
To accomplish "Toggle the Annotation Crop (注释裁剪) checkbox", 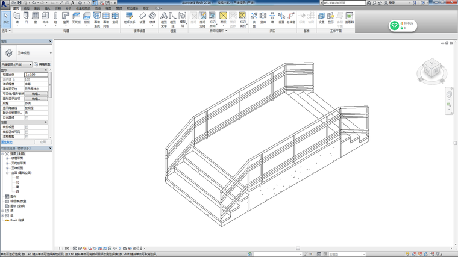I will (27, 137).
